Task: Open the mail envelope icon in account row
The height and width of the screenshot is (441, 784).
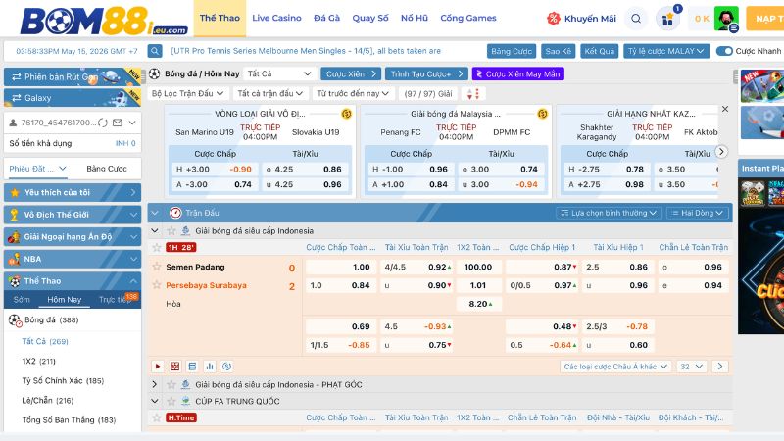Action: pyautogui.click(x=118, y=122)
